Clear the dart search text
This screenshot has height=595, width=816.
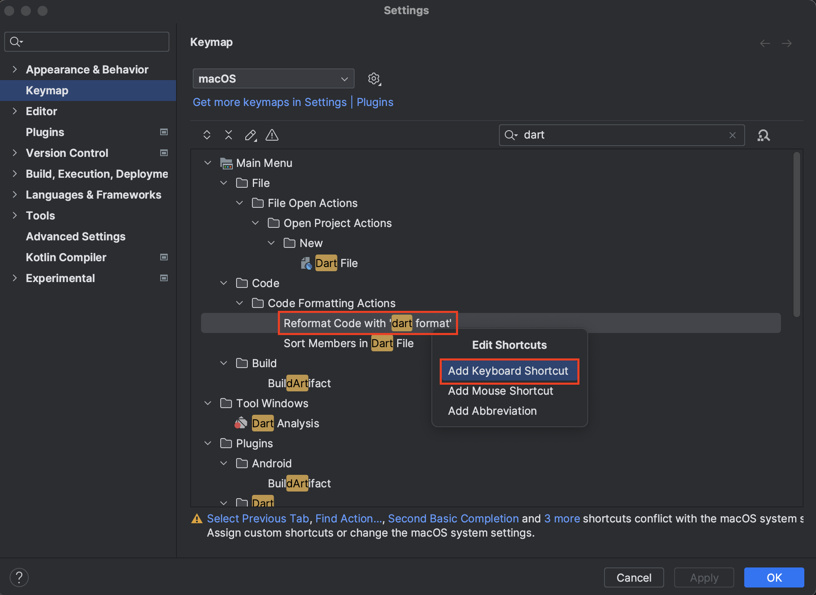pyautogui.click(x=733, y=135)
